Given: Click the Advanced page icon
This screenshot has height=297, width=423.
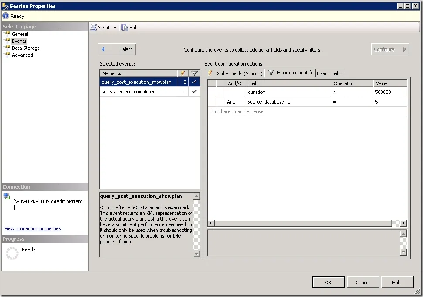Looking at the screenshot, I should point(7,55).
